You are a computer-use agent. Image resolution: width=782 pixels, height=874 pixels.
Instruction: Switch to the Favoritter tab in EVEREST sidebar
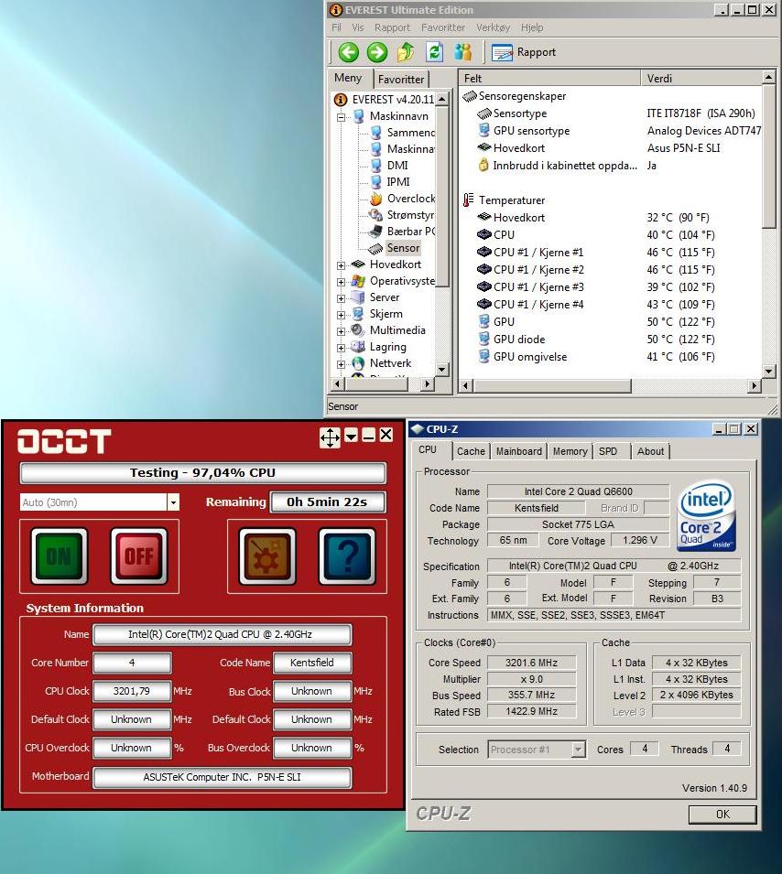click(x=400, y=79)
